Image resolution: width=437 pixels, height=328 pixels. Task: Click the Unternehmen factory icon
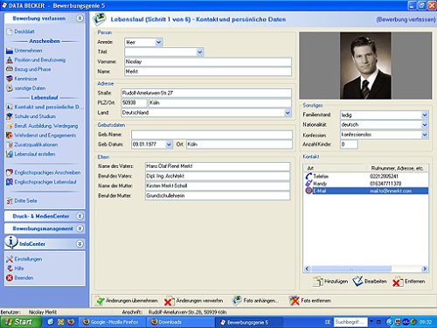click(x=10, y=51)
